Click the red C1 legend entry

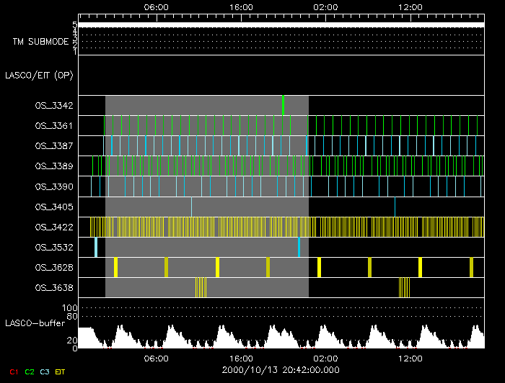click(x=14, y=371)
